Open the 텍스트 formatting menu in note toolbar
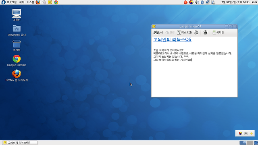 (185, 33)
